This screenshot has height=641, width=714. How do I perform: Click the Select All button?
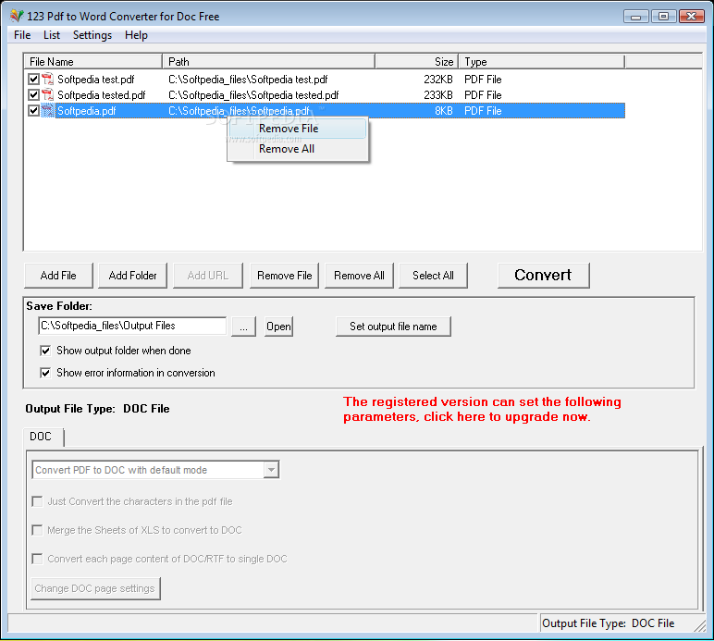[x=433, y=276]
